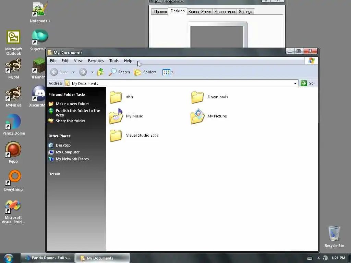
Task: Open the Help menu
Action: tap(128, 61)
